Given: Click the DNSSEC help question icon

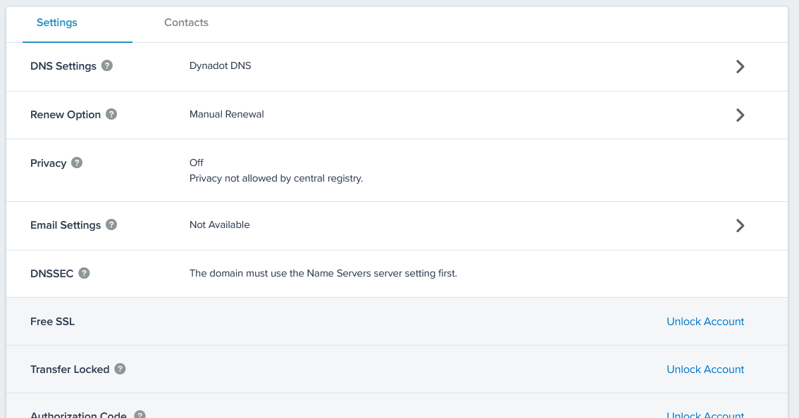Looking at the screenshot, I should (84, 273).
